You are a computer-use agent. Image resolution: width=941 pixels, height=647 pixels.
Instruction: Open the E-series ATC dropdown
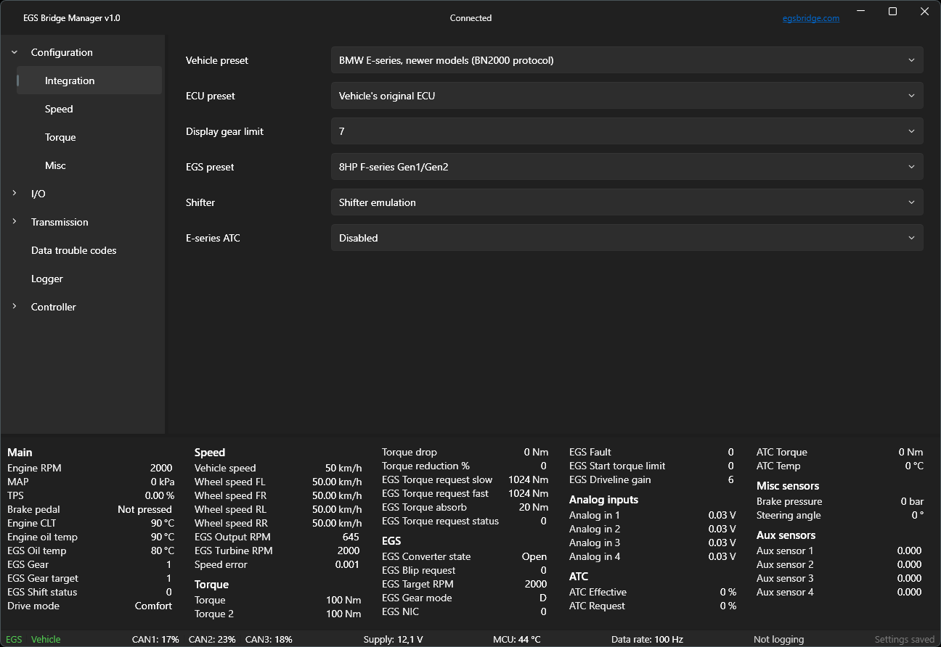click(627, 238)
